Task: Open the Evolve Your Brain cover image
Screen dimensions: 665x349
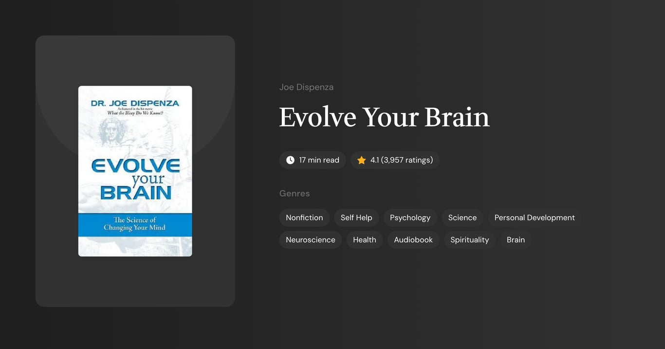Action: [x=135, y=170]
